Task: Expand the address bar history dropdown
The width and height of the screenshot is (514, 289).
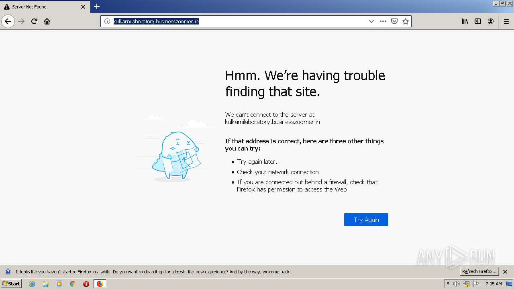Action: point(371,21)
